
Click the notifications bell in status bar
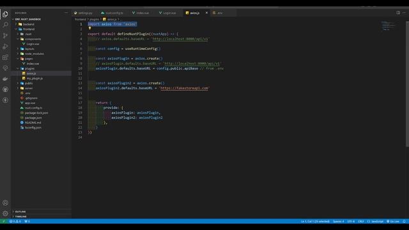click(404, 222)
